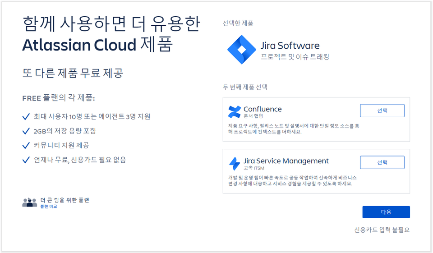The height and width of the screenshot is (253, 433).
Task: Click the 신용카드 입력 불필요 note
Action: (x=382, y=230)
